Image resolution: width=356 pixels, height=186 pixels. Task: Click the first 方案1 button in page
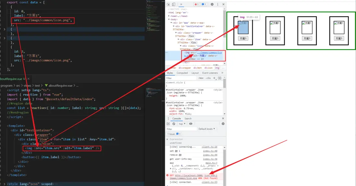[x=243, y=39]
